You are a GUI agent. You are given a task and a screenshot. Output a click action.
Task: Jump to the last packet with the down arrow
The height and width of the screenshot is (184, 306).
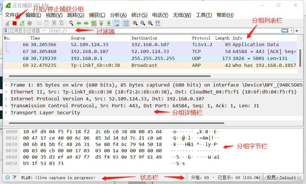[109, 23]
